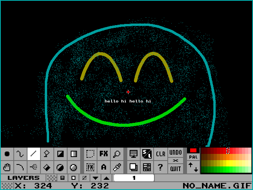Select the A text tool

pyautogui.click(x=104, y=167)
